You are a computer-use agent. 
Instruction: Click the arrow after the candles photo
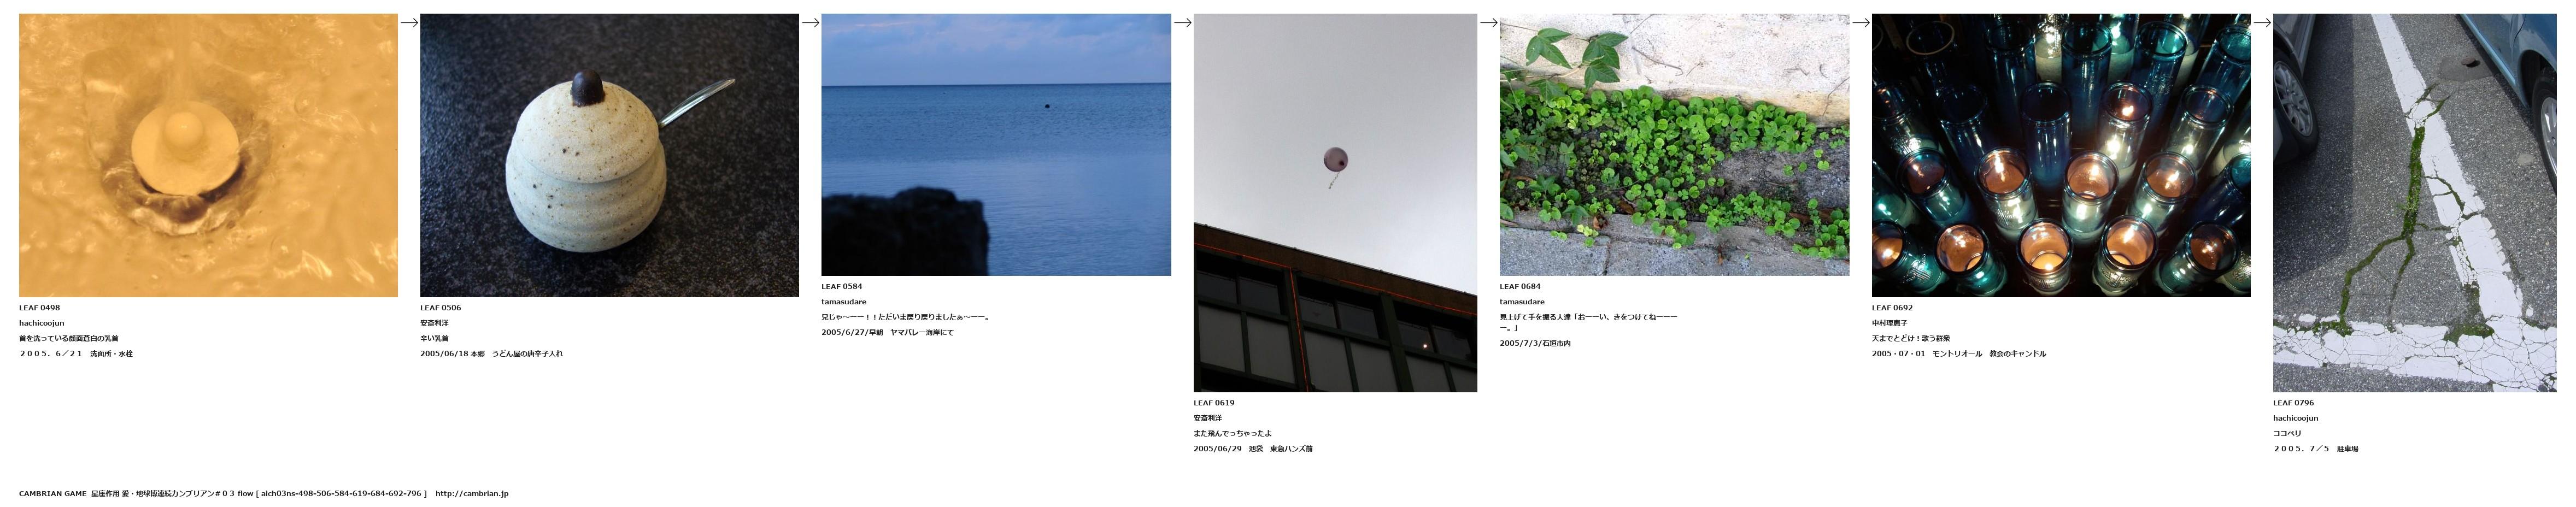pos(2261,23)
